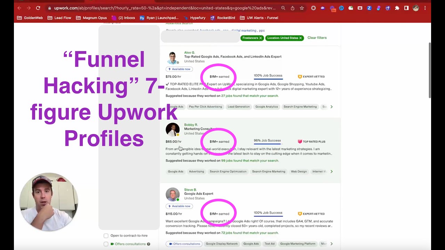Viewport: 445px width, 250px height.
Task: Open the Chrome profile avatar
Action: 415,8
